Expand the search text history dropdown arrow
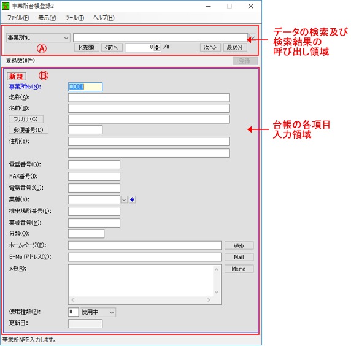 [x=253, y=37]
